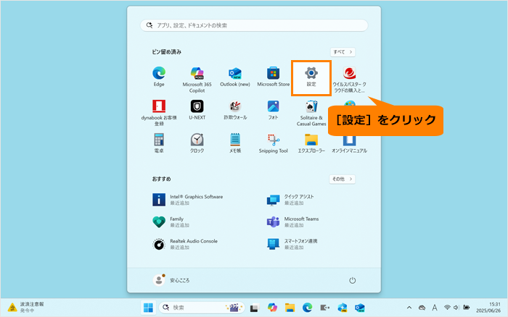
Task: Open クイック アシスト recommended app
Action: 290,199
